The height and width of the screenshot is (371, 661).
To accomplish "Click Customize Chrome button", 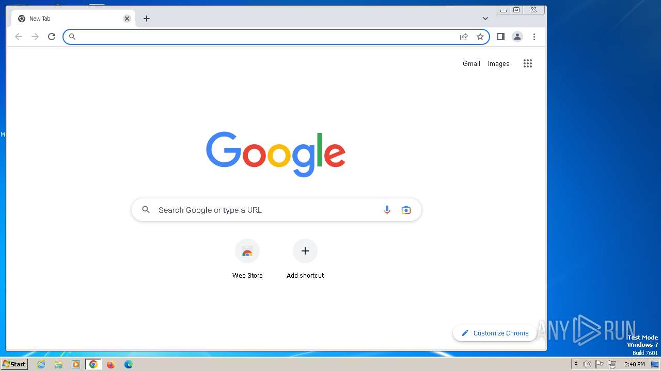I will (x=495, y=333).
